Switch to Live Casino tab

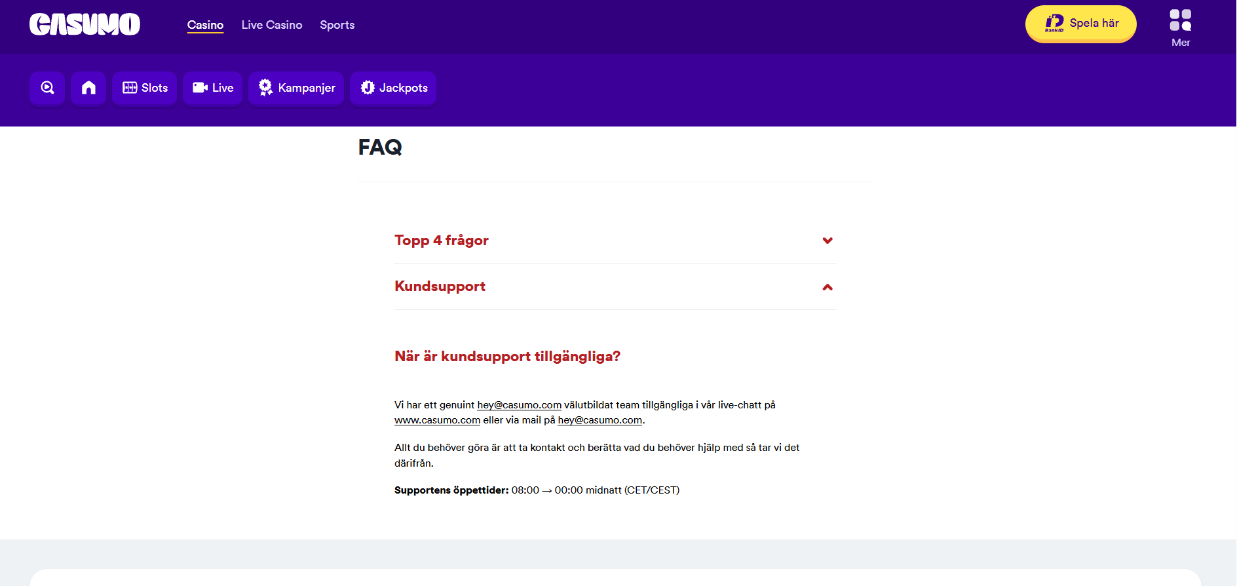click(x=272, y=25)
